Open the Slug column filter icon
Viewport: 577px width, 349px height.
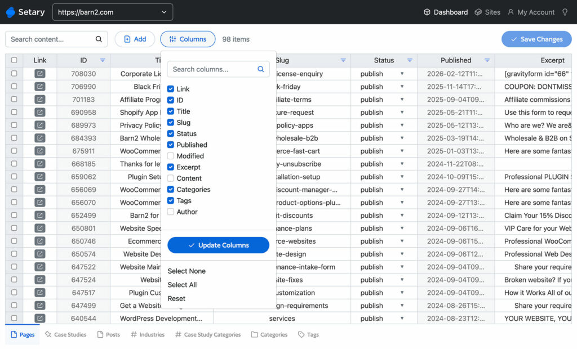click(x=343, y=60)
